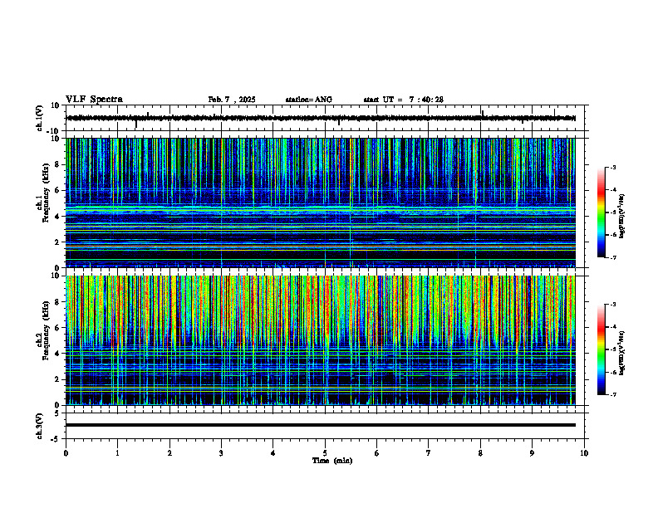Viewport: 658px width, 508px height.
Task: Click the "-3" tick on ch.2 colorbar
Action: [x=613, y=305]
